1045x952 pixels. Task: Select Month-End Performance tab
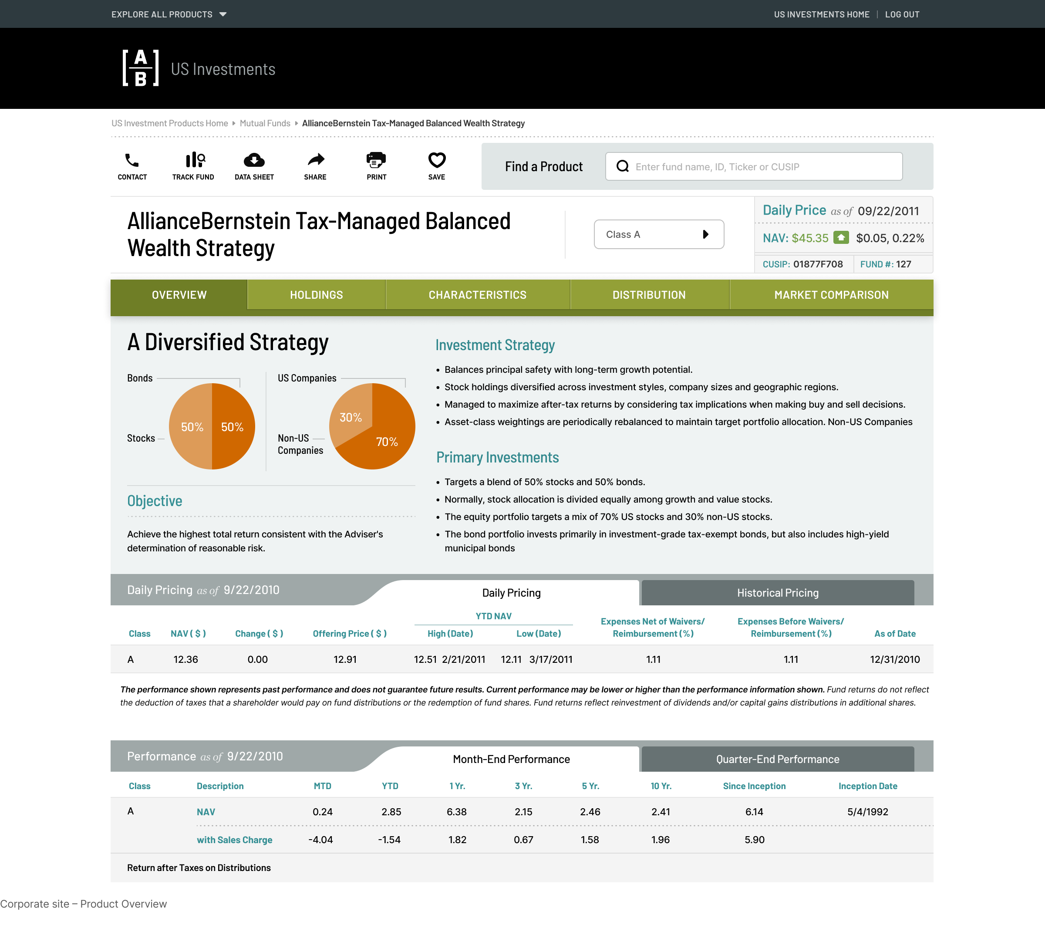click(511, 759)
